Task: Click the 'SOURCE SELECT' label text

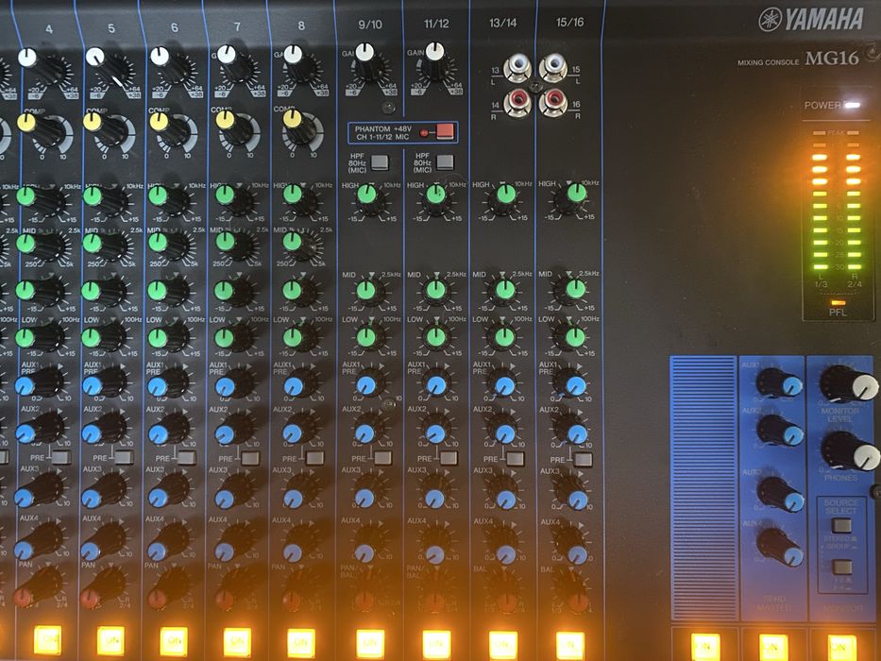Action: click(840, 506)
